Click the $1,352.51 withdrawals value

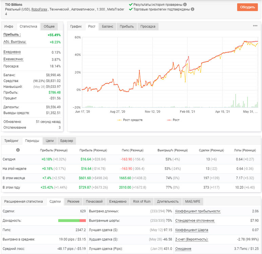[53, 113]
